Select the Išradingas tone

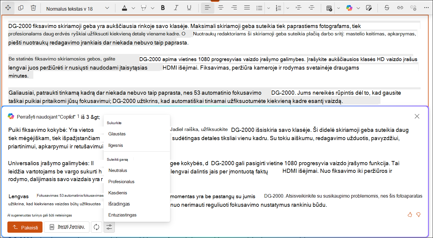tap(119, 204)
